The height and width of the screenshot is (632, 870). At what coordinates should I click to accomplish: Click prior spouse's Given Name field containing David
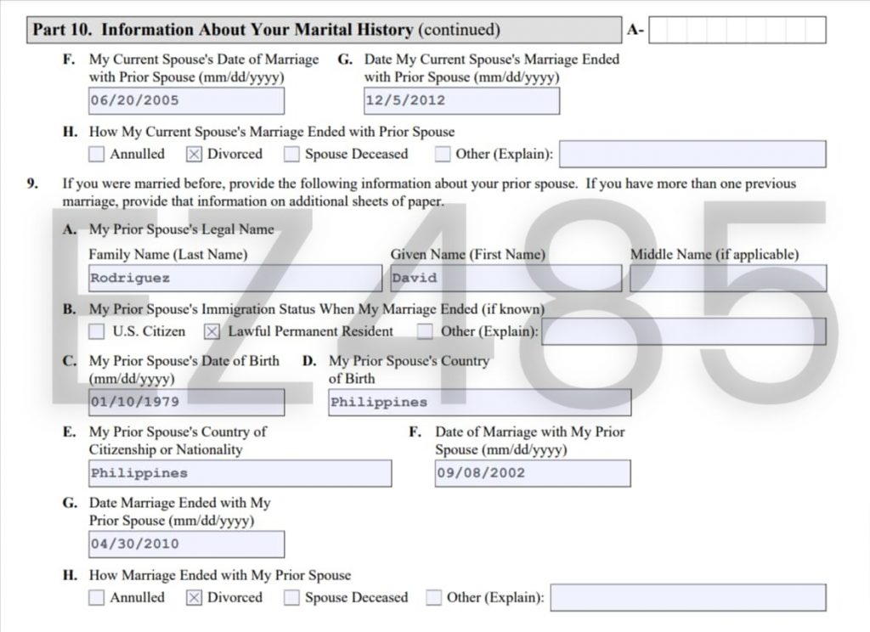point(506,278)
